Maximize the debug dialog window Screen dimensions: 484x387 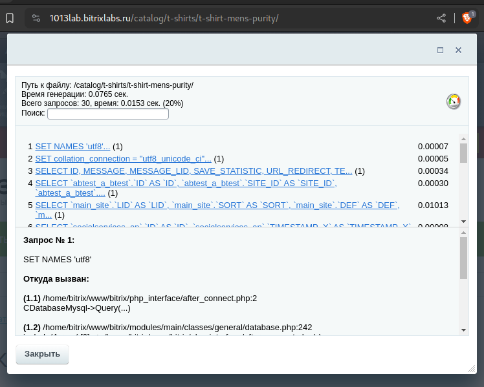tap(441, 50)
